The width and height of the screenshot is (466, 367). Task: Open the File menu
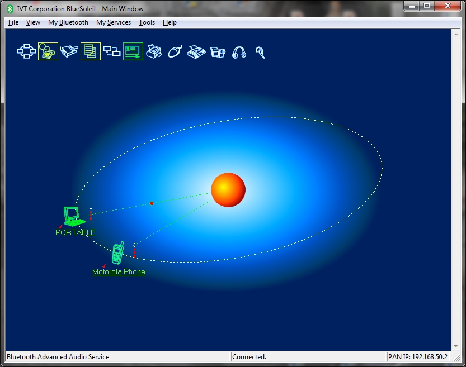point(13,22)
